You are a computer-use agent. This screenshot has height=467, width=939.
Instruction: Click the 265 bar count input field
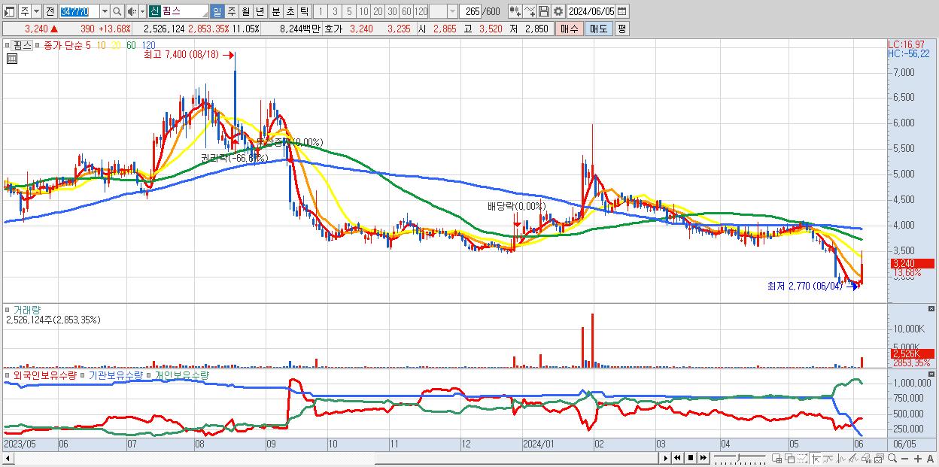click(x=471, y=11)
